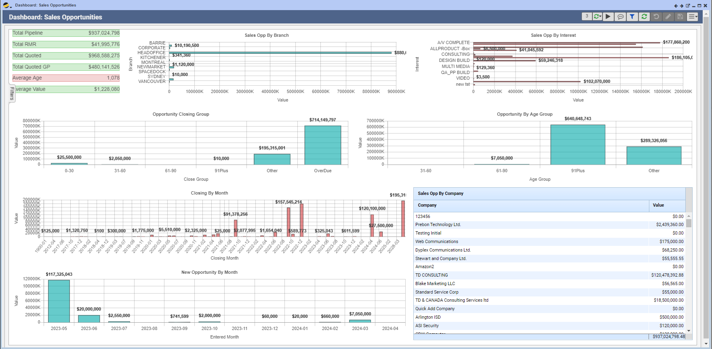
Task: Open the Filters side tab
Action: click(x=12, y=93)
